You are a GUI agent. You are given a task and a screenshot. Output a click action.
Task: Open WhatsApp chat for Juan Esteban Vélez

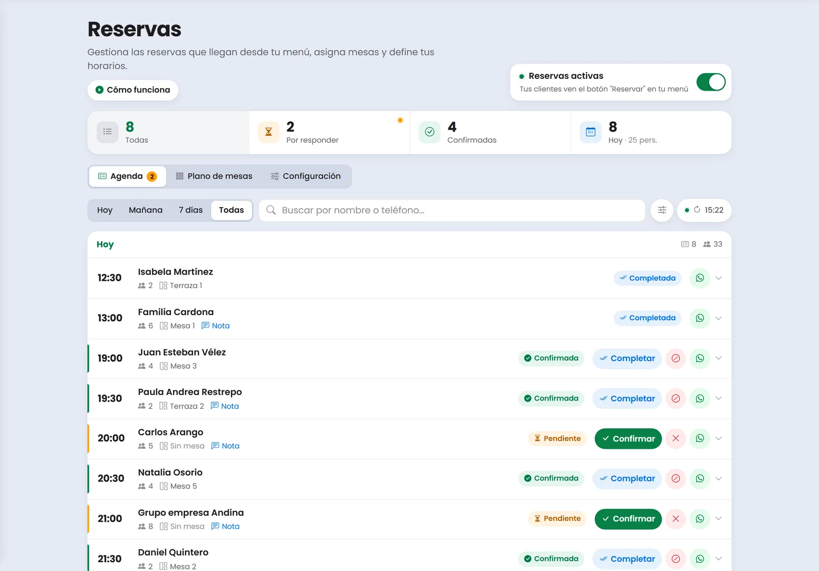pyautogui.click(x=700, y=358)
